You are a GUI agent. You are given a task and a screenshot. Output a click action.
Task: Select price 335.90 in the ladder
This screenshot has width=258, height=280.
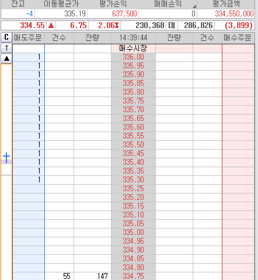click(133, 75)
